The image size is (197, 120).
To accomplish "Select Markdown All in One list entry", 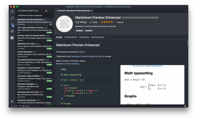I will pos(34,46).
